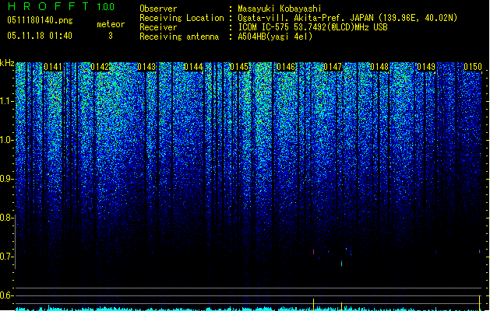
Task: Click the Observer label
Action: click(x=158, y=9)
